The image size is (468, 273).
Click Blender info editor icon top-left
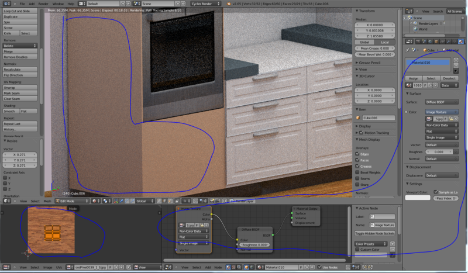pos(7,4)
